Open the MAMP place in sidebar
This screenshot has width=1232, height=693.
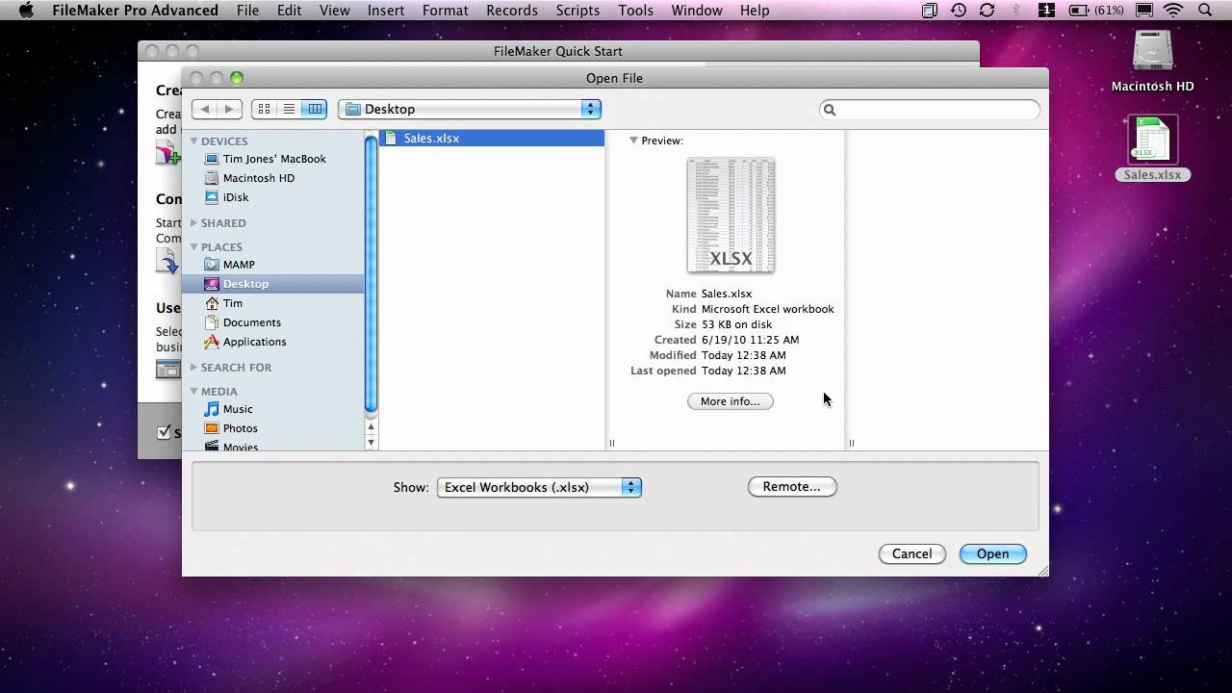(238, 265)
